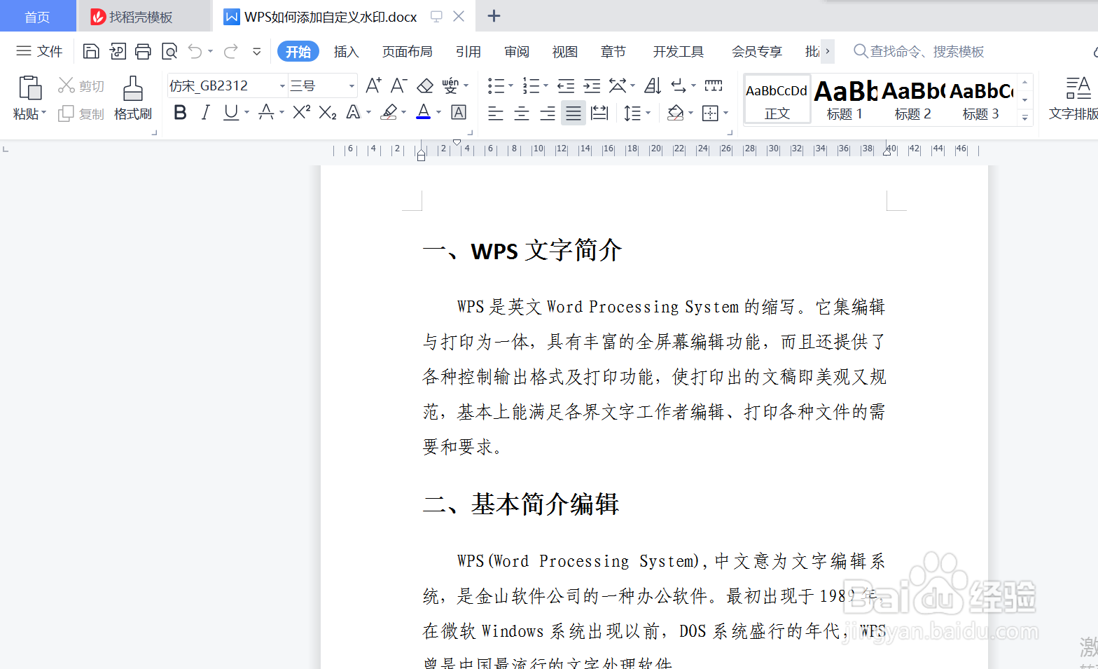Increase font size with A+ icon
Image resolution: width=1098 pixels, height=669 pixels.
point(374,85)
